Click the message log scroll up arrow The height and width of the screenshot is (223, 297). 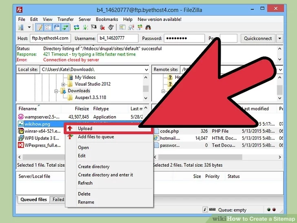(x=279, y=49)
